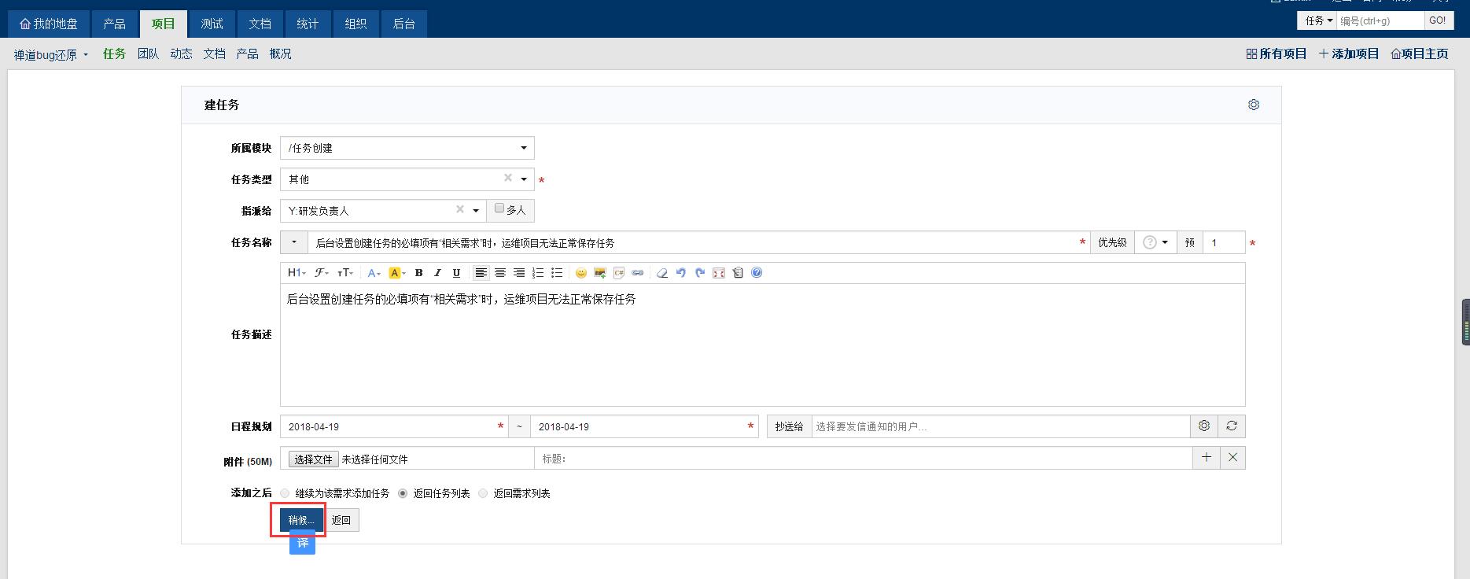Open the 所属模块 dropdown
This screenshot has width=1470, height=579.
pos(407,148)
